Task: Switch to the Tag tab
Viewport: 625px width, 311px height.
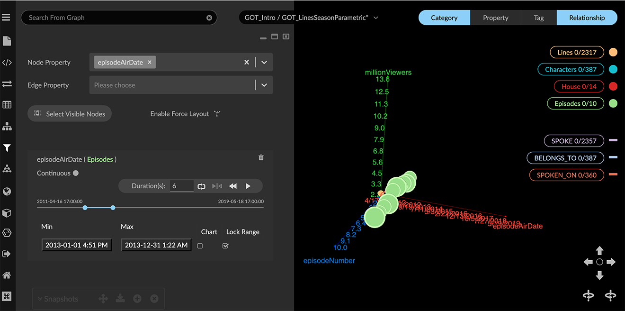Action: pyautogui.click(x=539, y=18)
